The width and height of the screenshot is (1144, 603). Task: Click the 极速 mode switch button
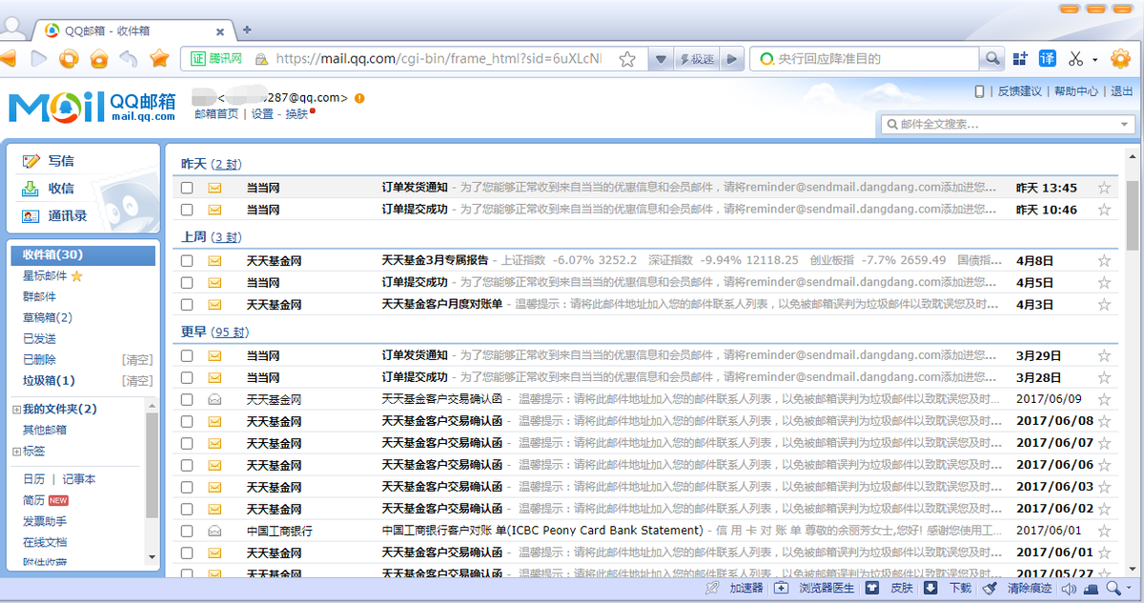click(x=697, y=59)
